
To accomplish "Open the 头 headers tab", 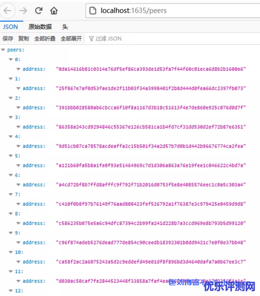I will click(x=65, y=27).
